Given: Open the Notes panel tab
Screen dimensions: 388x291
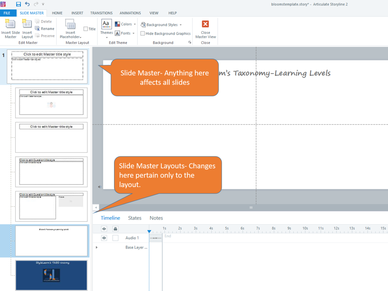Looking at the screenshot, I should pos(156,218).
